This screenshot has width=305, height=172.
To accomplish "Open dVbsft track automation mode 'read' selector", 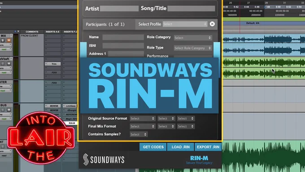I will (6, 72).
